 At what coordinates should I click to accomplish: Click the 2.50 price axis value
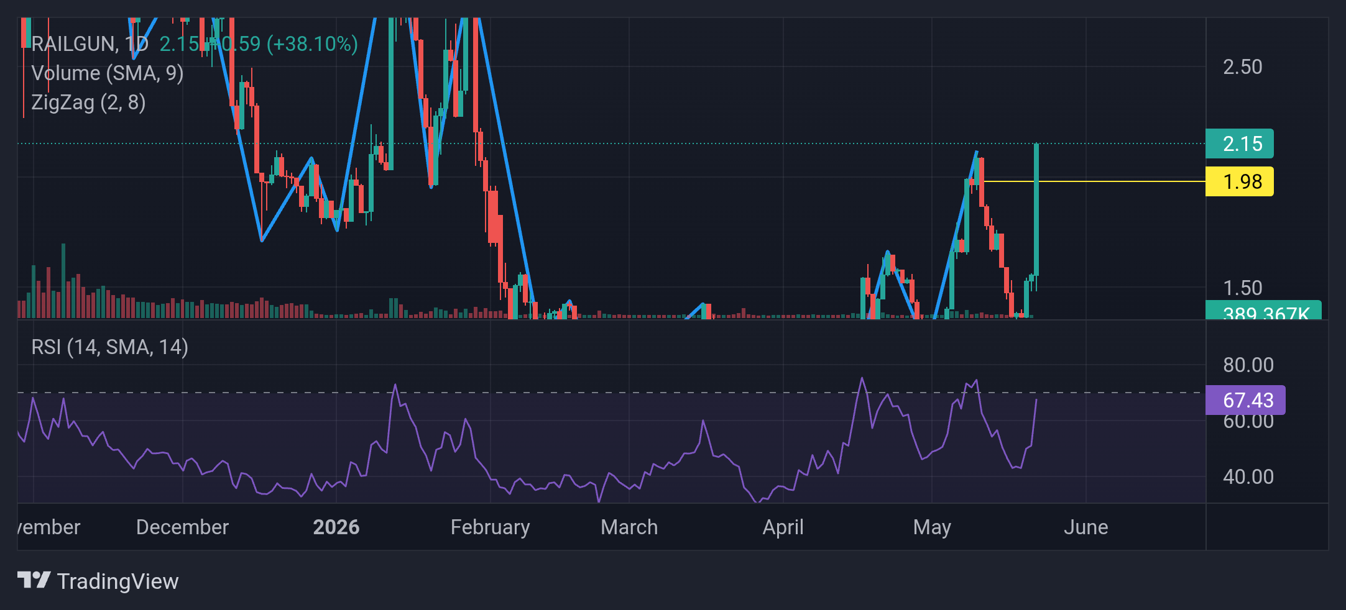[1242, 67]
